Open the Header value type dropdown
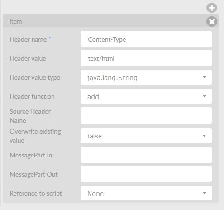This screenshot has height=210, width=224. tap(146, 77)
